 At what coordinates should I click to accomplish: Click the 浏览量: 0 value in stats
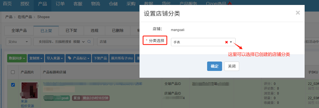(x=271, y=93)
